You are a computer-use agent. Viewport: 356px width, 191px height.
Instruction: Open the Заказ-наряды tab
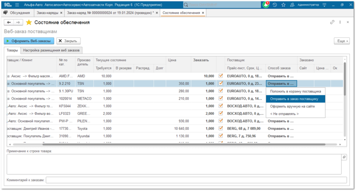[49, 13]
